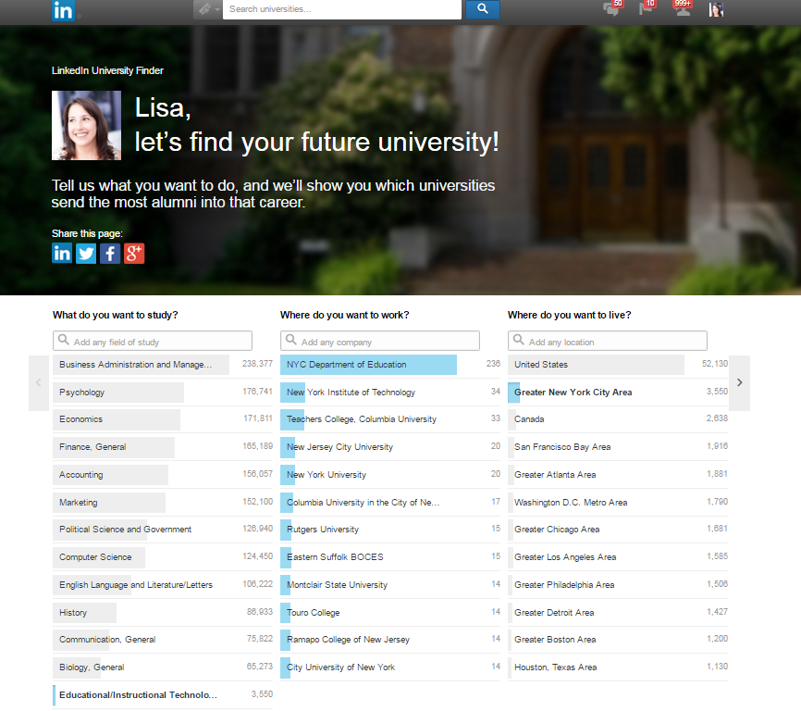This screenshot has width=801, height=711.
Task: Select New Jersey City University
Action: pyautogui.click(x=390, y=447)
